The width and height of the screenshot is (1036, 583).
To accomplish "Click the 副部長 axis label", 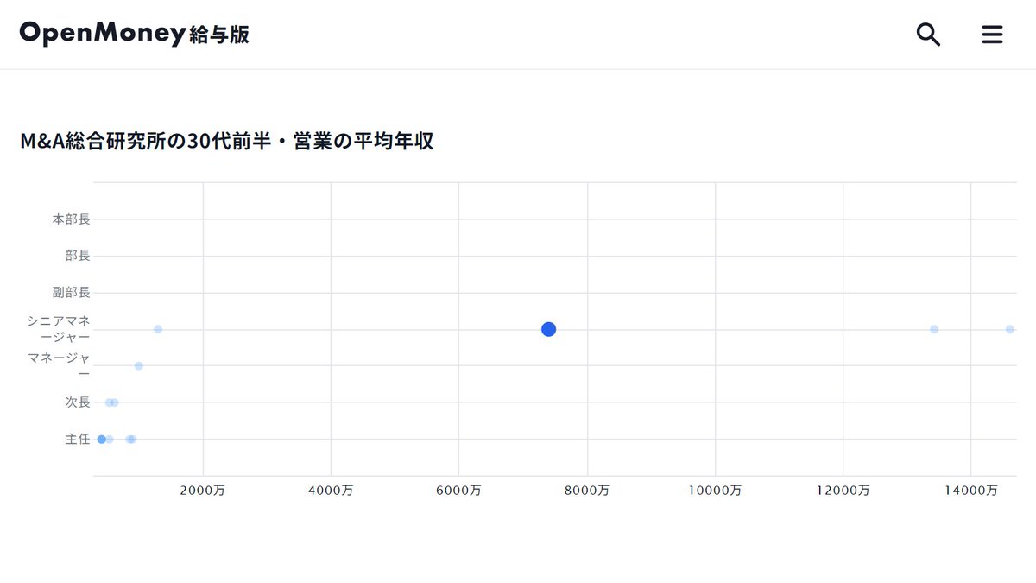I will point(71,293).
